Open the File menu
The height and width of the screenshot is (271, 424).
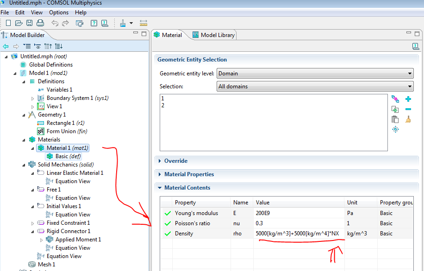pyautogui.click(x=5, y=12)
